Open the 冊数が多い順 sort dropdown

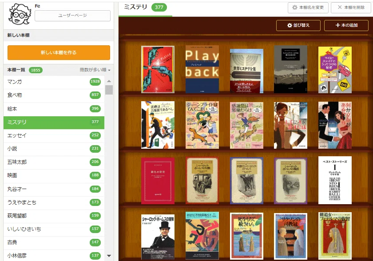95,70
